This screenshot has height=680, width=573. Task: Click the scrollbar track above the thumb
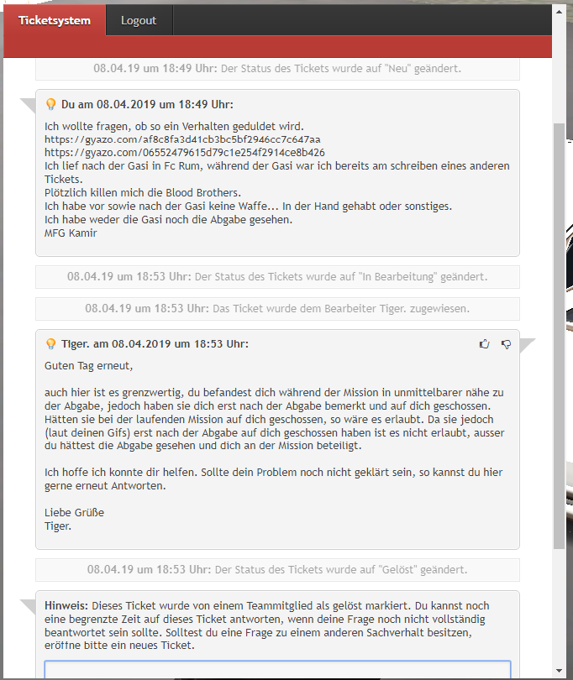click(x=559, y=71)
